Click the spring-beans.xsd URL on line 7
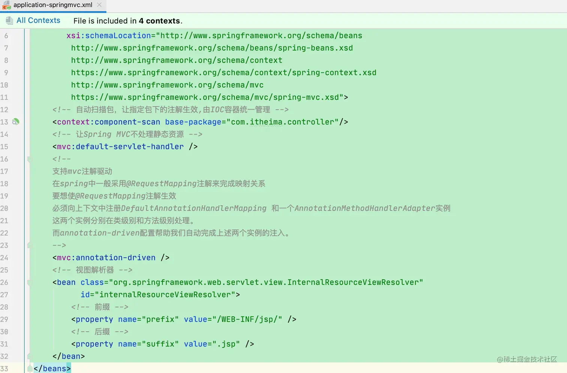The width and height of the screenshot is (567, 373). (x=212, y=48)
